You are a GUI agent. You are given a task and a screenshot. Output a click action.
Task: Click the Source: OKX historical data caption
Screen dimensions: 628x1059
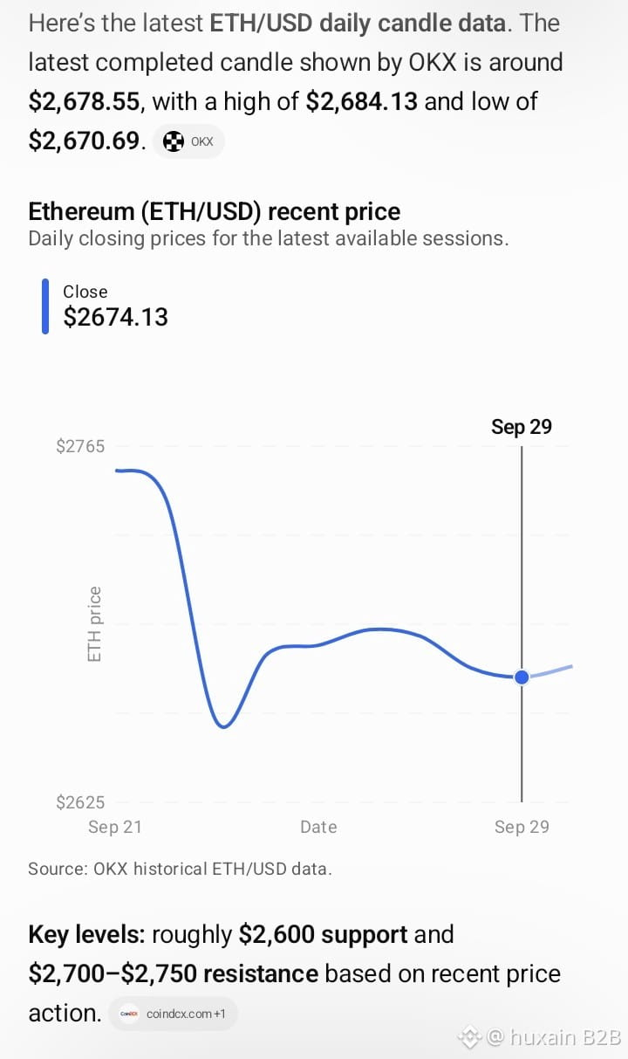tap(180, 869)
